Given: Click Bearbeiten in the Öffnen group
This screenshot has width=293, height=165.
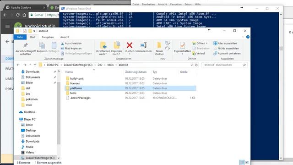Looking at the screenshot, I should click(x=201, y=48).
